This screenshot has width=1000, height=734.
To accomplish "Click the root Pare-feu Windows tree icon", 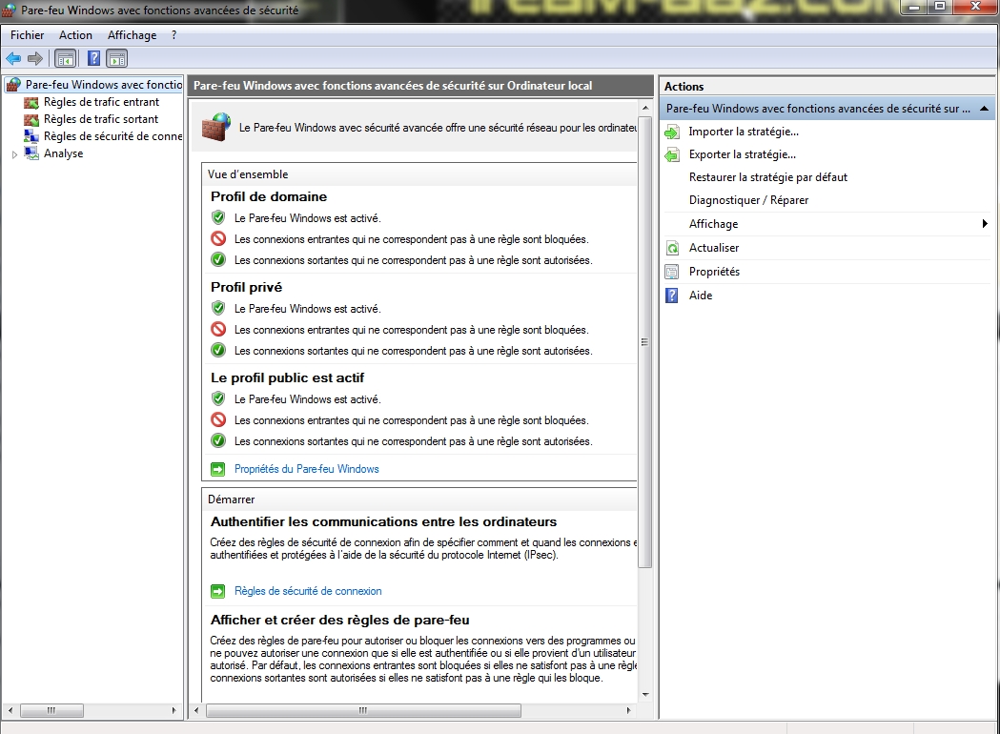I will [13, 84].
